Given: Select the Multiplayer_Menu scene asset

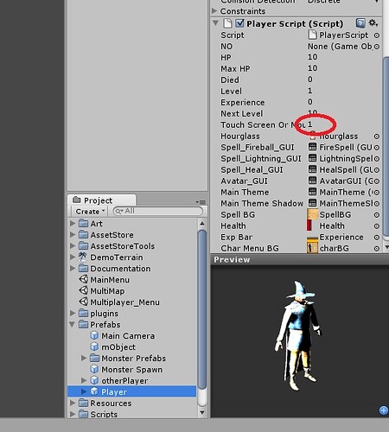Looking at the screenshot, I should (x=119, y=302).
